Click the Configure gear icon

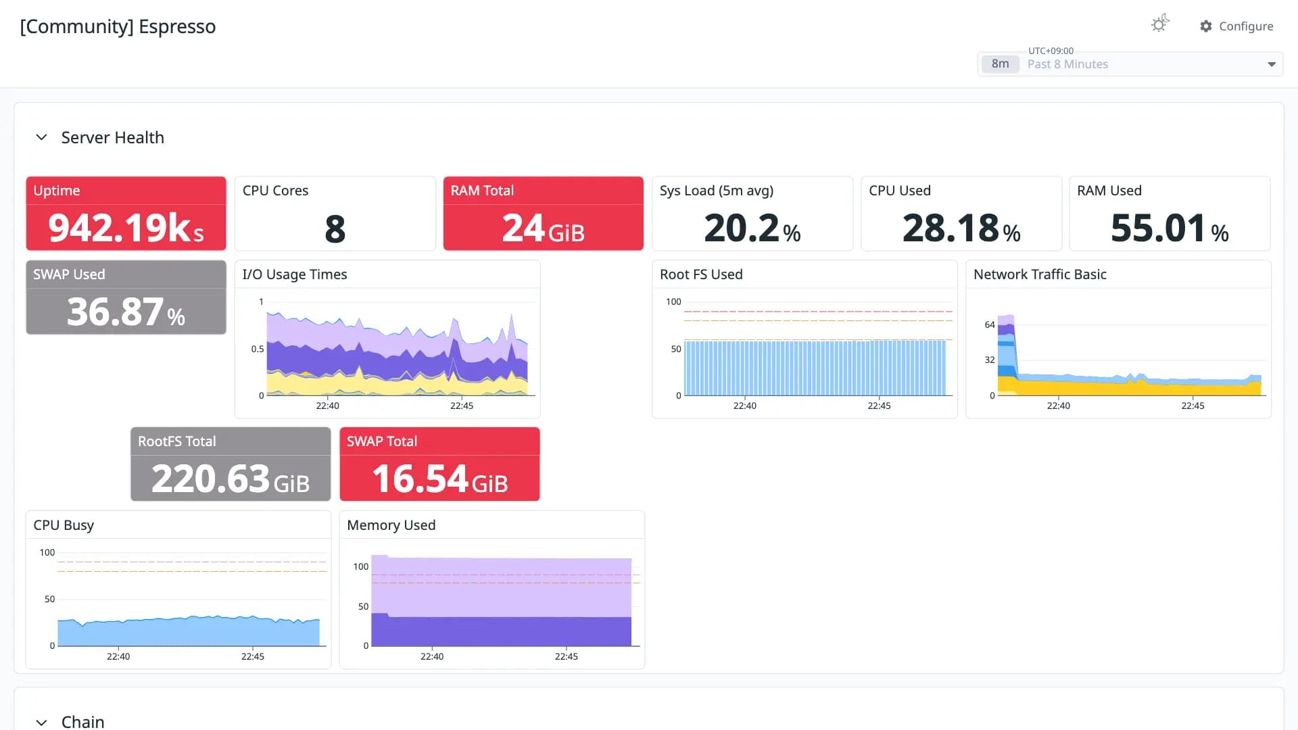point(1206,26)
